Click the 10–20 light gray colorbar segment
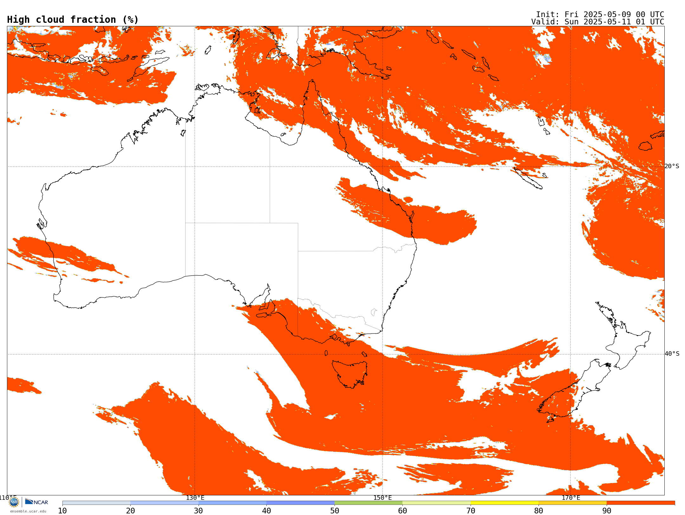This screenshot has height=515, width=685. pos(96,503)
